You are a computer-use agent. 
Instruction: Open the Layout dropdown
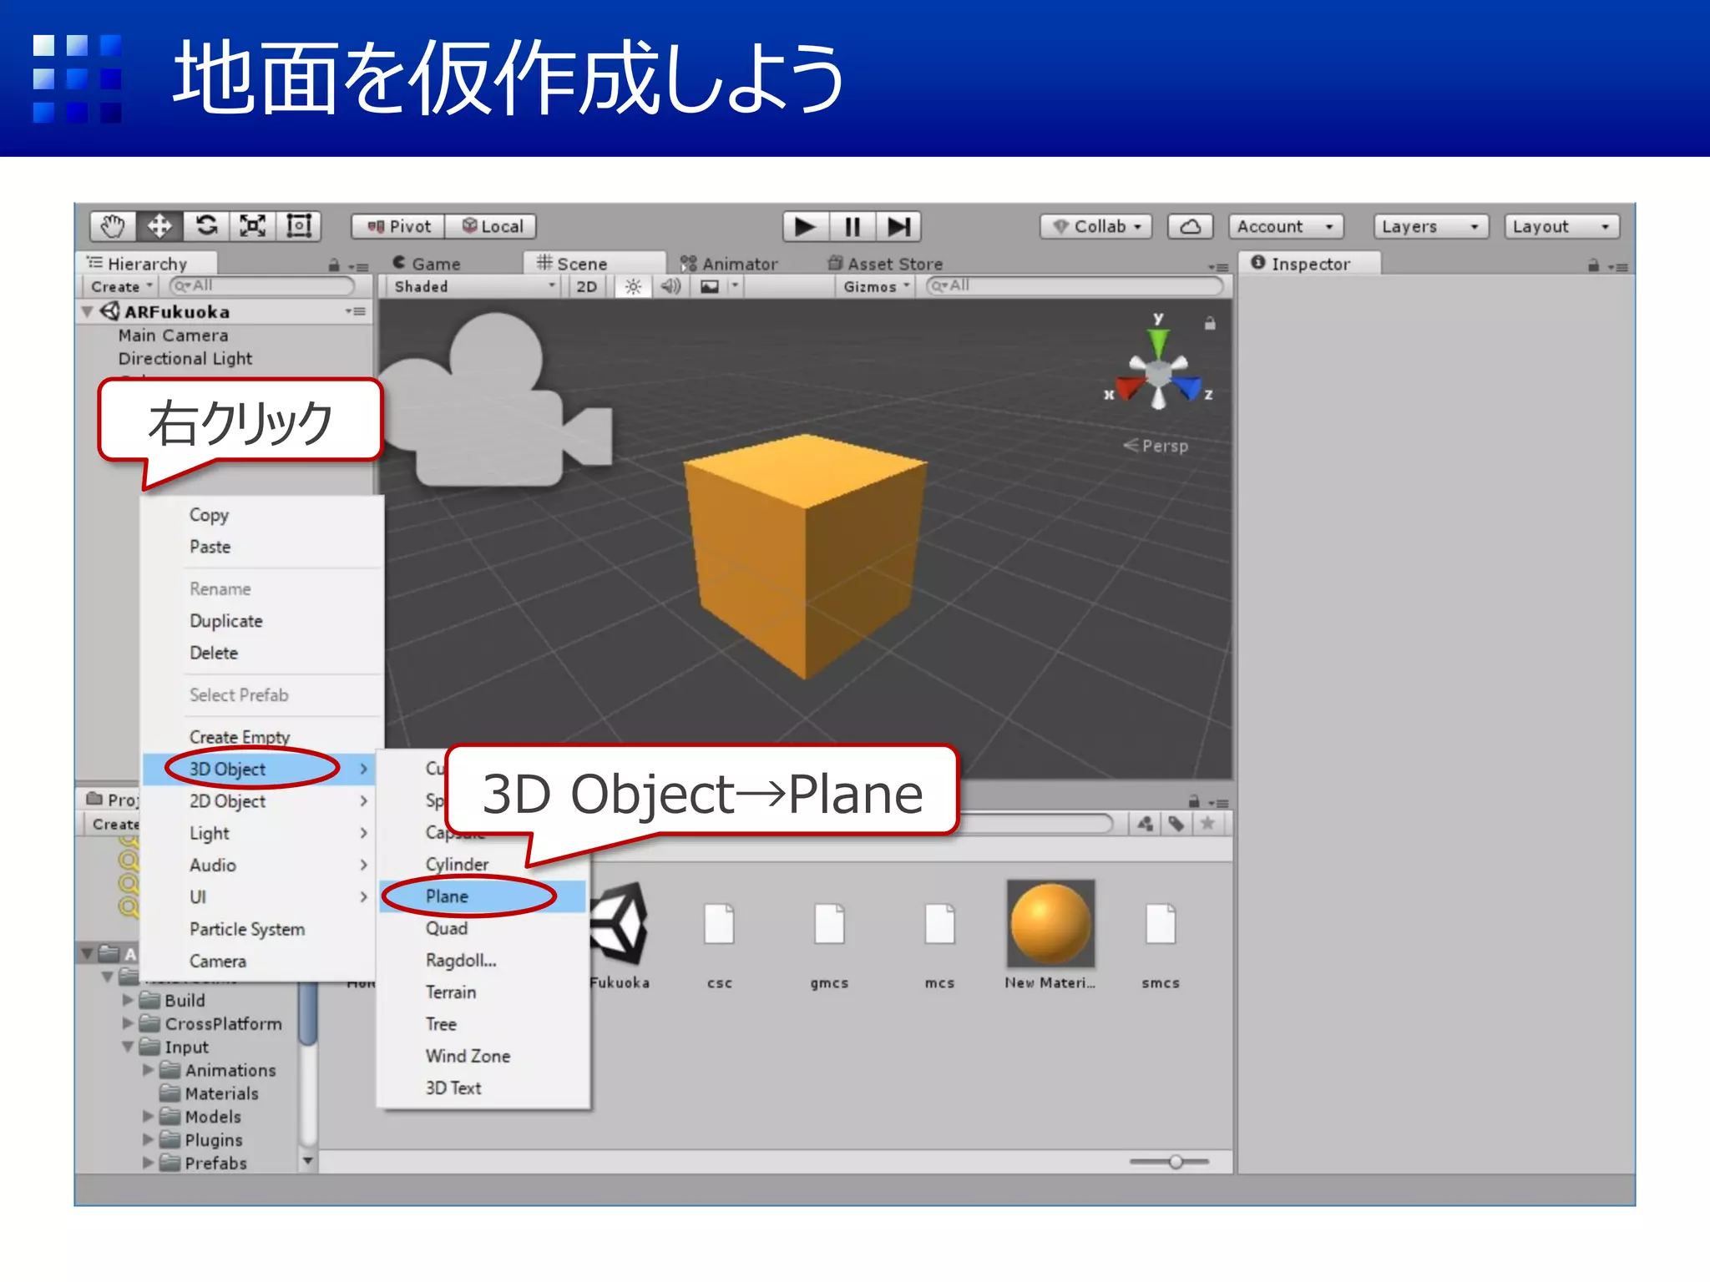(1561, 226)
